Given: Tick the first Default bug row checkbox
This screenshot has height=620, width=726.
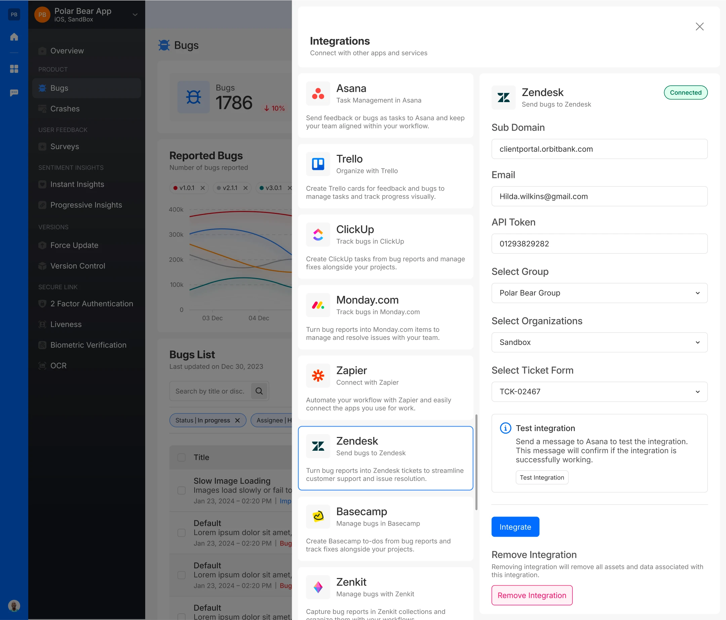Looking at the screenshot, I should coord(182,532).
